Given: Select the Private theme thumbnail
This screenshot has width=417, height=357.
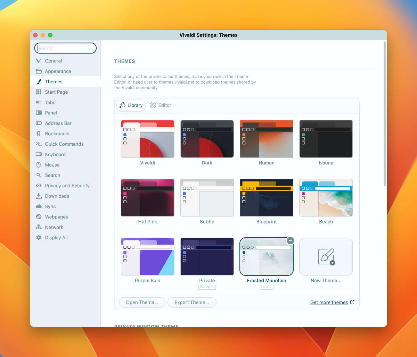Looking at the screenshot, I should (207, 256).
